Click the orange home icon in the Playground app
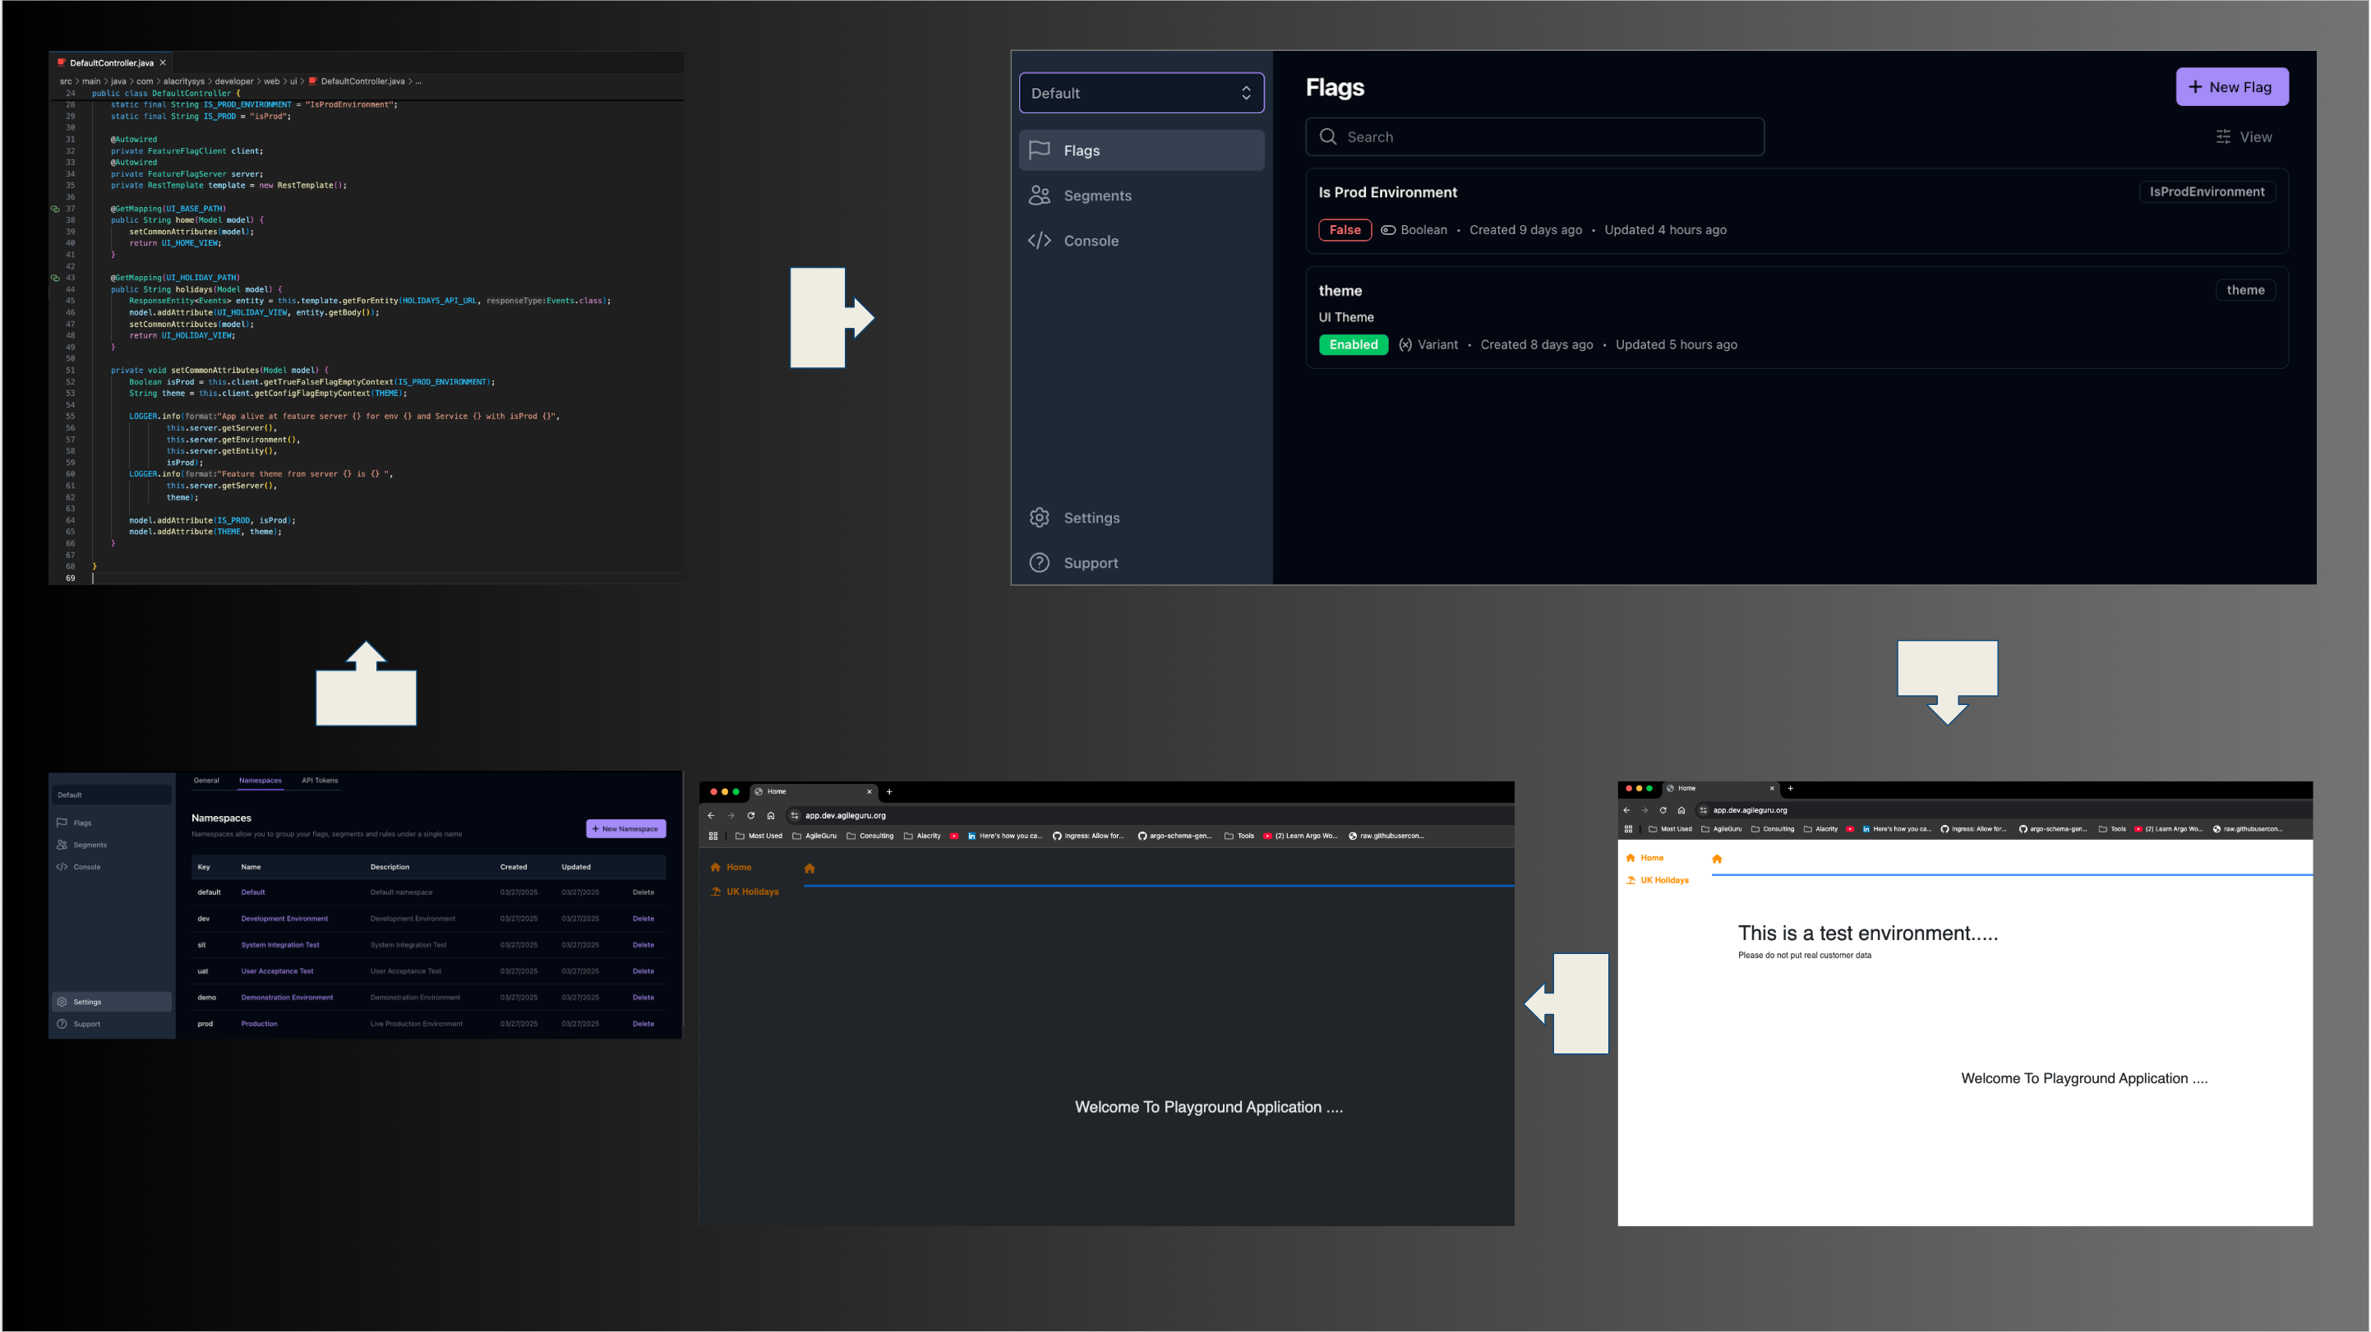 tap(809, 868)
